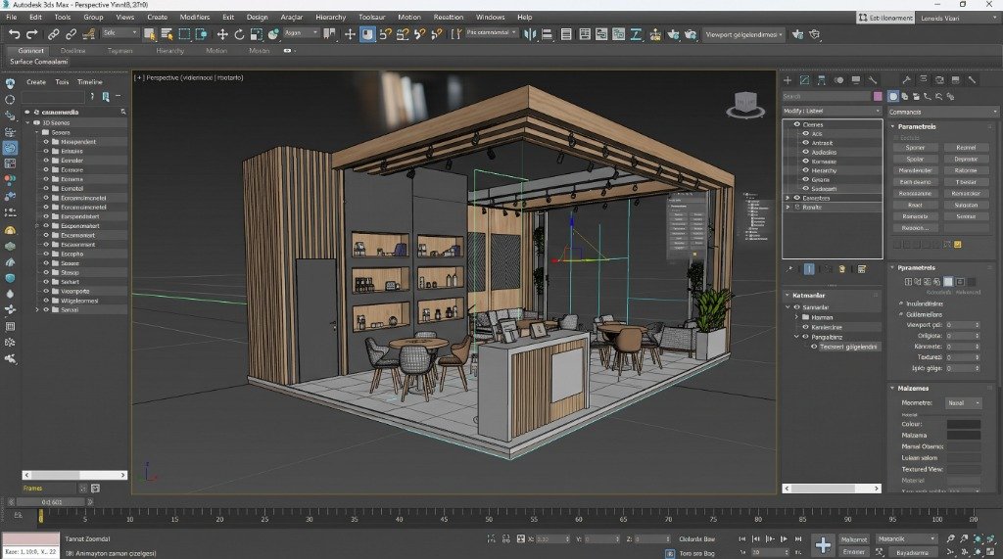Click the ViewCube in the viewport
Viewport: 1003px width, 559px height.
[x=745, y=104]
